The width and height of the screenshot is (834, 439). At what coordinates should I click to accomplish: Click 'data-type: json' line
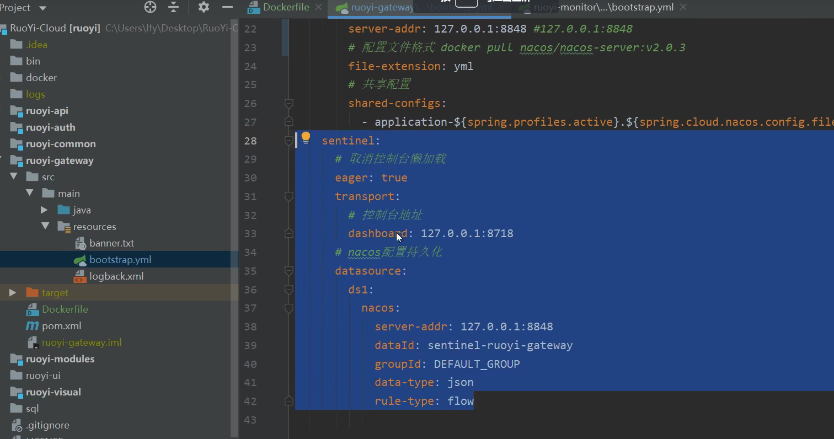click(424, 382)
